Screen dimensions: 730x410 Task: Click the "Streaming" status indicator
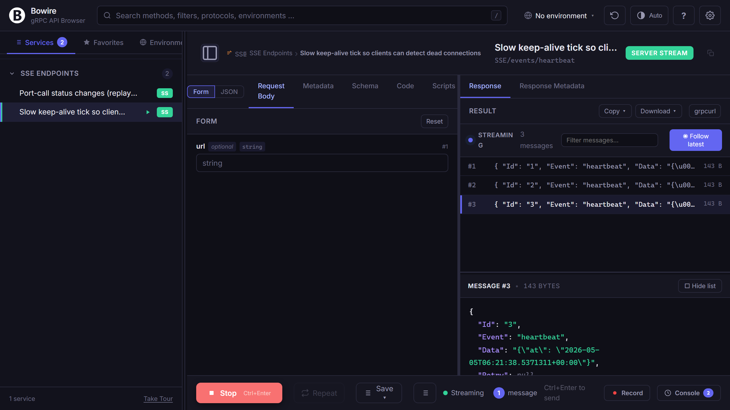point(463,393)
